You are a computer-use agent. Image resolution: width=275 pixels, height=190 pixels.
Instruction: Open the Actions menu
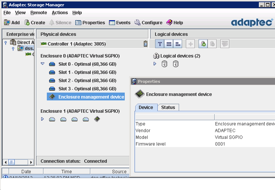(x=60, y=13)
